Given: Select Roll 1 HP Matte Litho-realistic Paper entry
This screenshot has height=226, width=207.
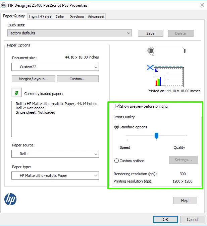Looking at the screenshot, I should point(56,104).
